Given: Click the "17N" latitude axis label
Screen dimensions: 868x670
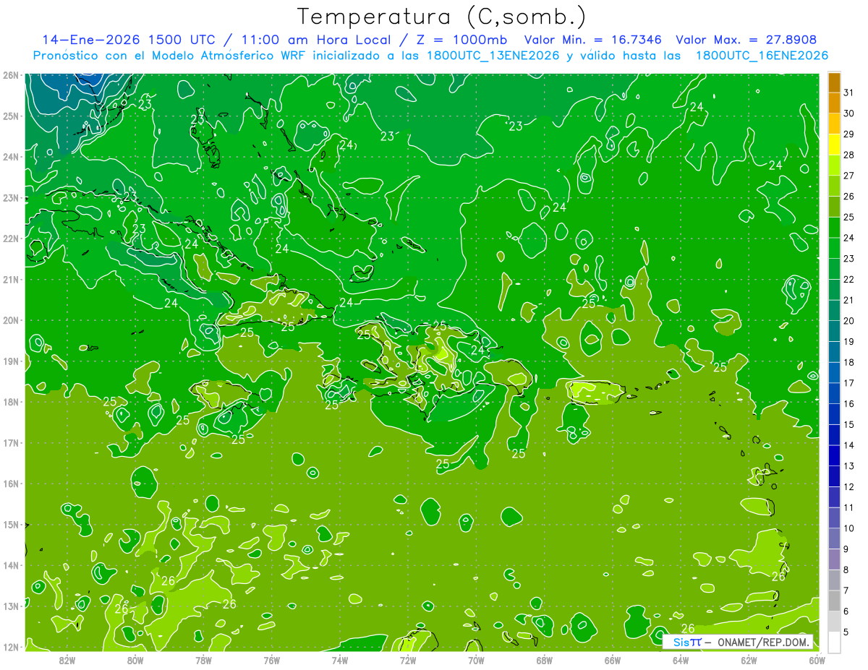Looking at the screenshot, I should click(10, 442).
